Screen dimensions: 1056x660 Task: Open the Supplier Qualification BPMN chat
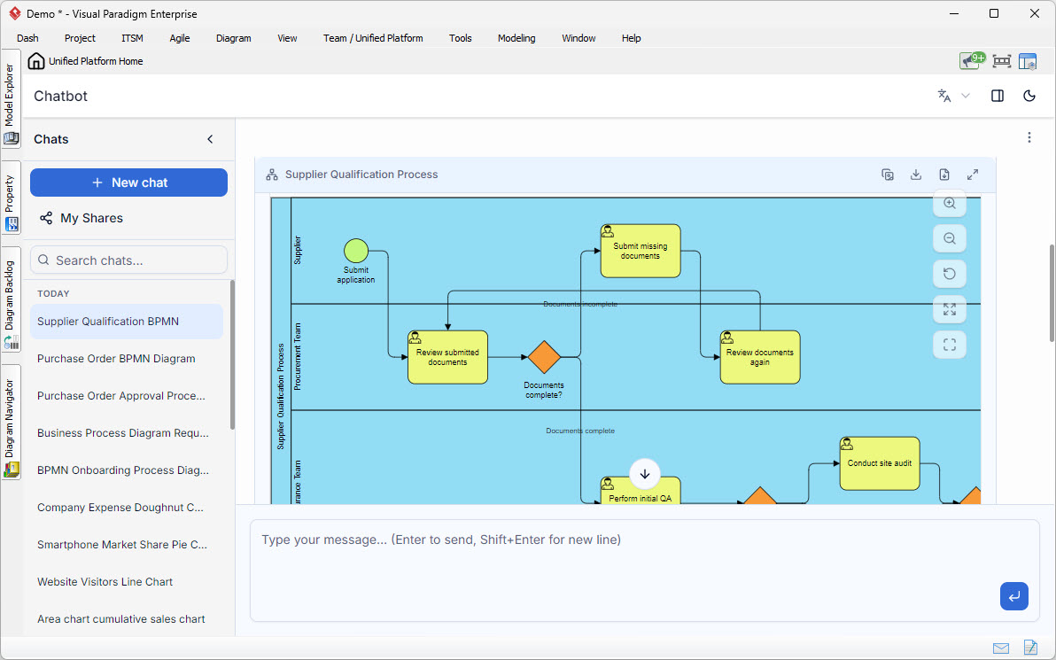127,322
